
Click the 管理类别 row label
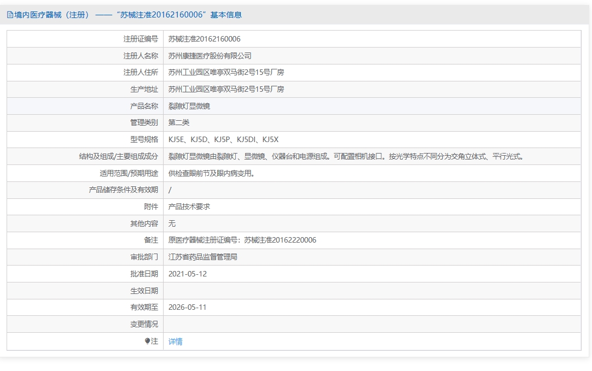(x=144, y=122)
